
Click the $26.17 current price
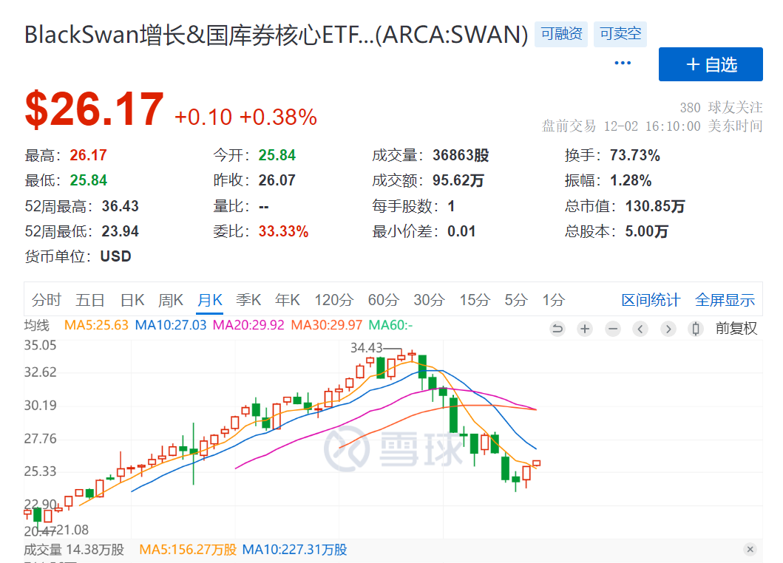(95, 109)
